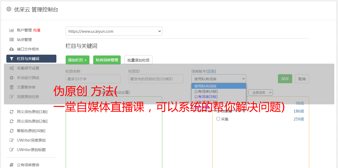The height and width of the screenshot is (168, 338).
Task: Open the site URL dropdown showing ucaiyun.com
Action: point(114,31)
